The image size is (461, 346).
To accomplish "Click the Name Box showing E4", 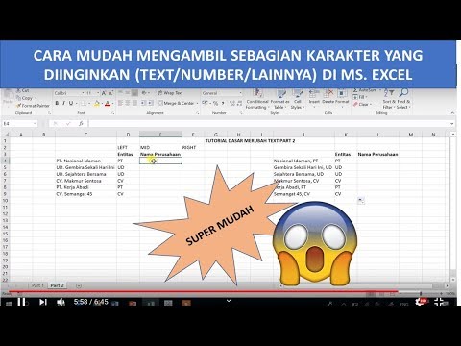I will click(x=19, y=123).
